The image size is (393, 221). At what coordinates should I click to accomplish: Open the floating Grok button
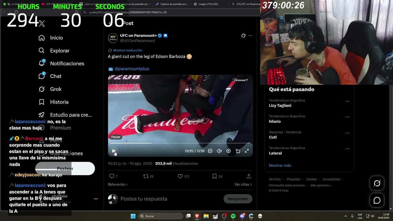point(377,183)
